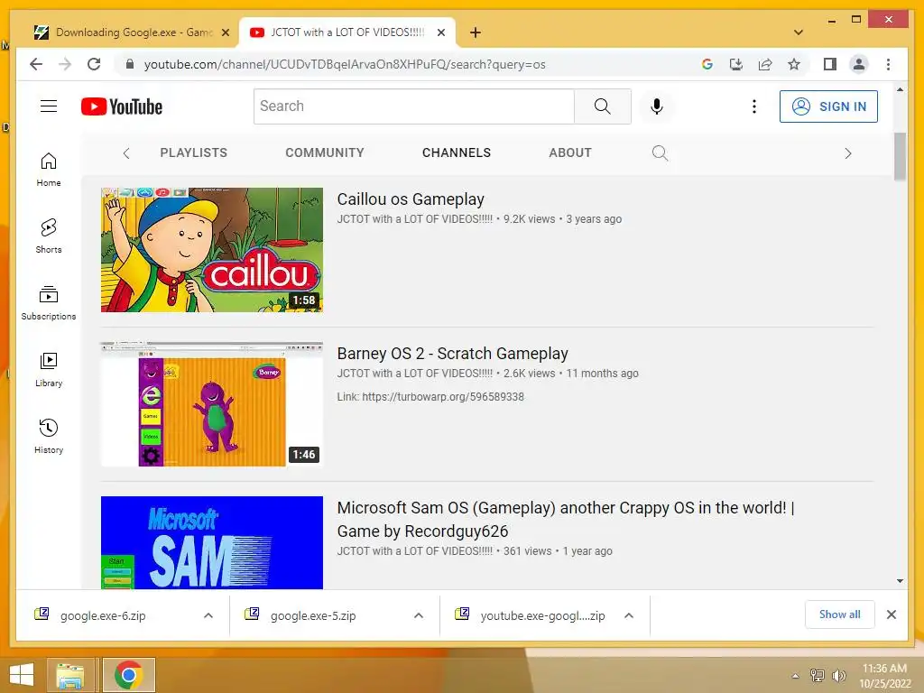
Task: Open Barney OS 2 - Scratch Gameplay title
Action: point(452,354)
